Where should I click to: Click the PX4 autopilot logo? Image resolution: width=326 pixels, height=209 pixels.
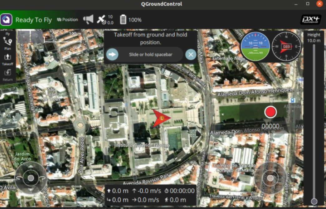pyautogui.click(x=311, y=20)
